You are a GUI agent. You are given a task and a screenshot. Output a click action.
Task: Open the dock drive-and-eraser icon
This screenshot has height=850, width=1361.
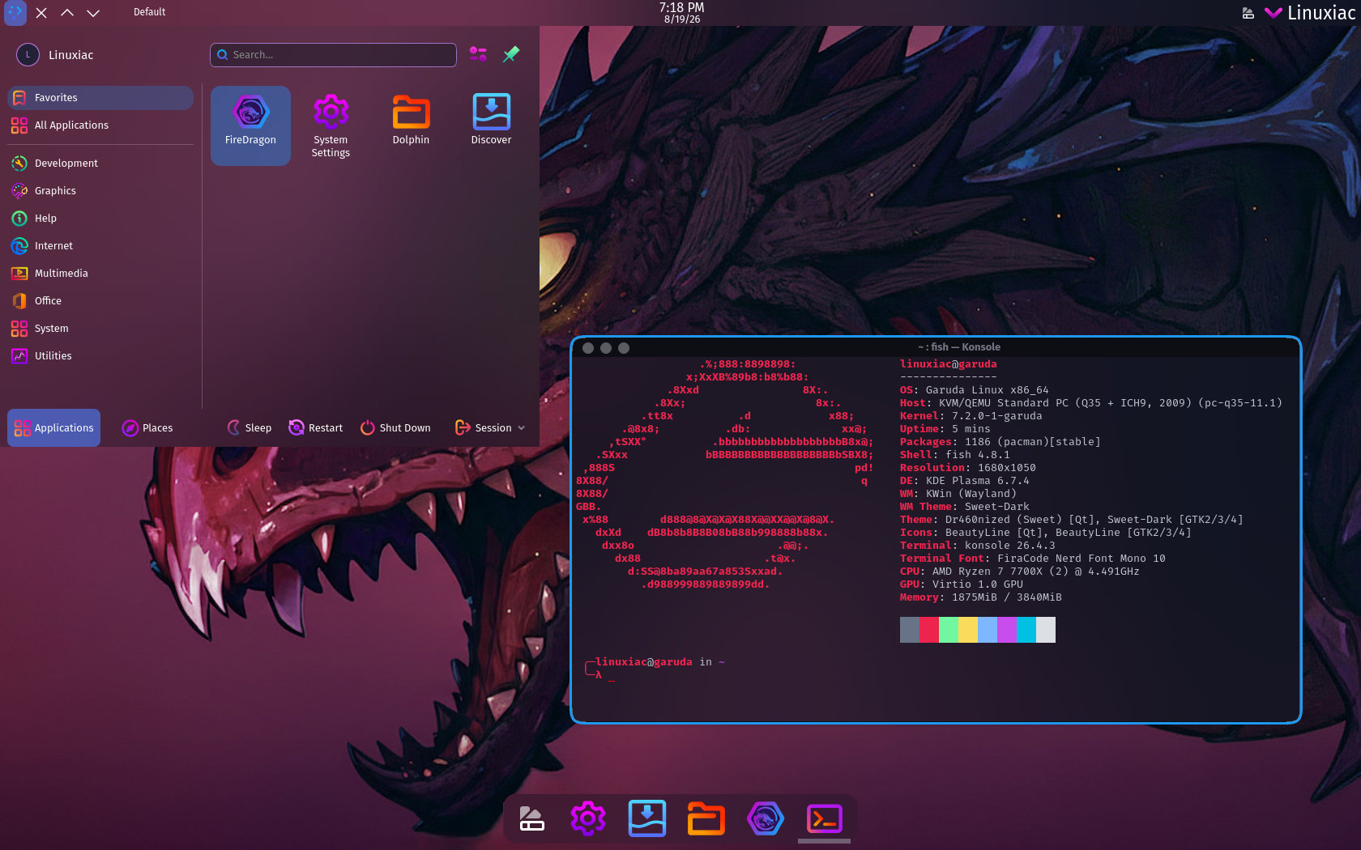click(531, 819)
